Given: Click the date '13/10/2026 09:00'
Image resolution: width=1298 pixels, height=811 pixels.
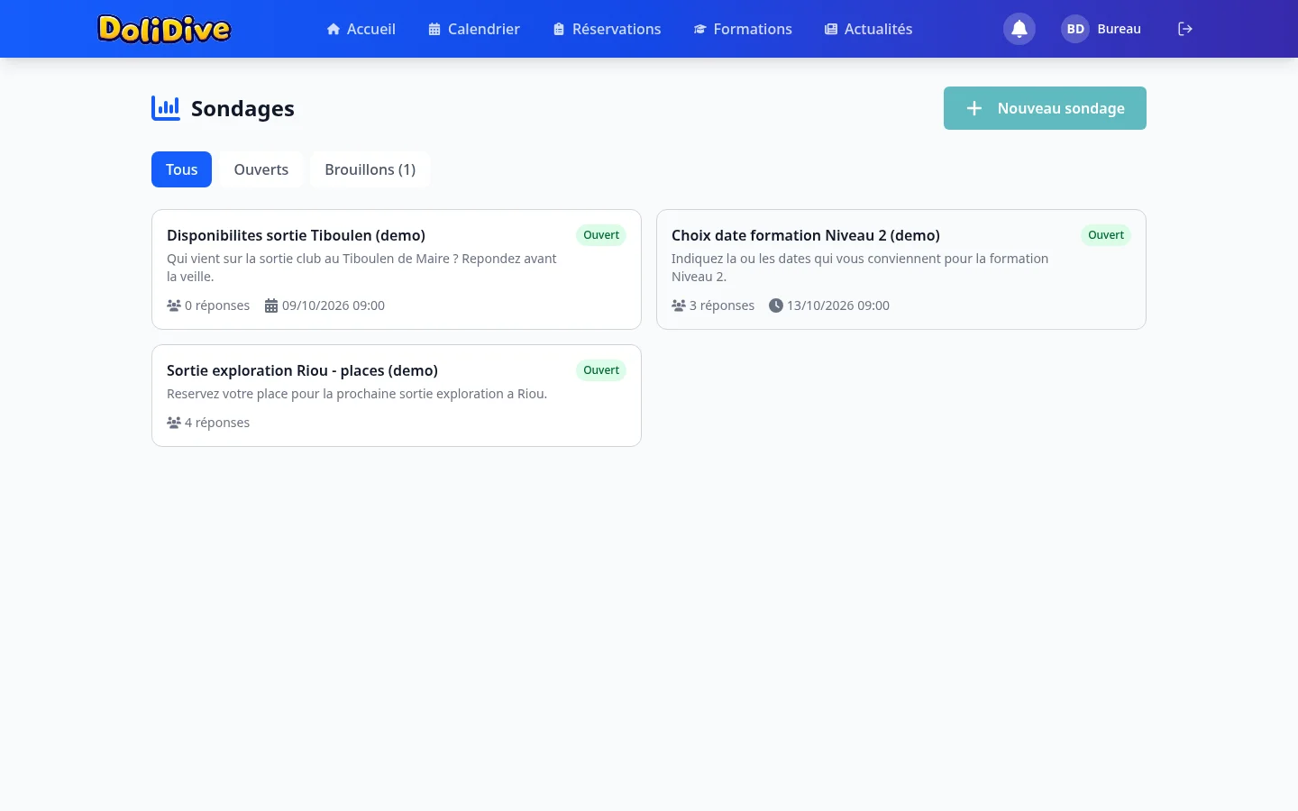Looking at the screenshot, I should pyautogui.click(x=838, y=305).
